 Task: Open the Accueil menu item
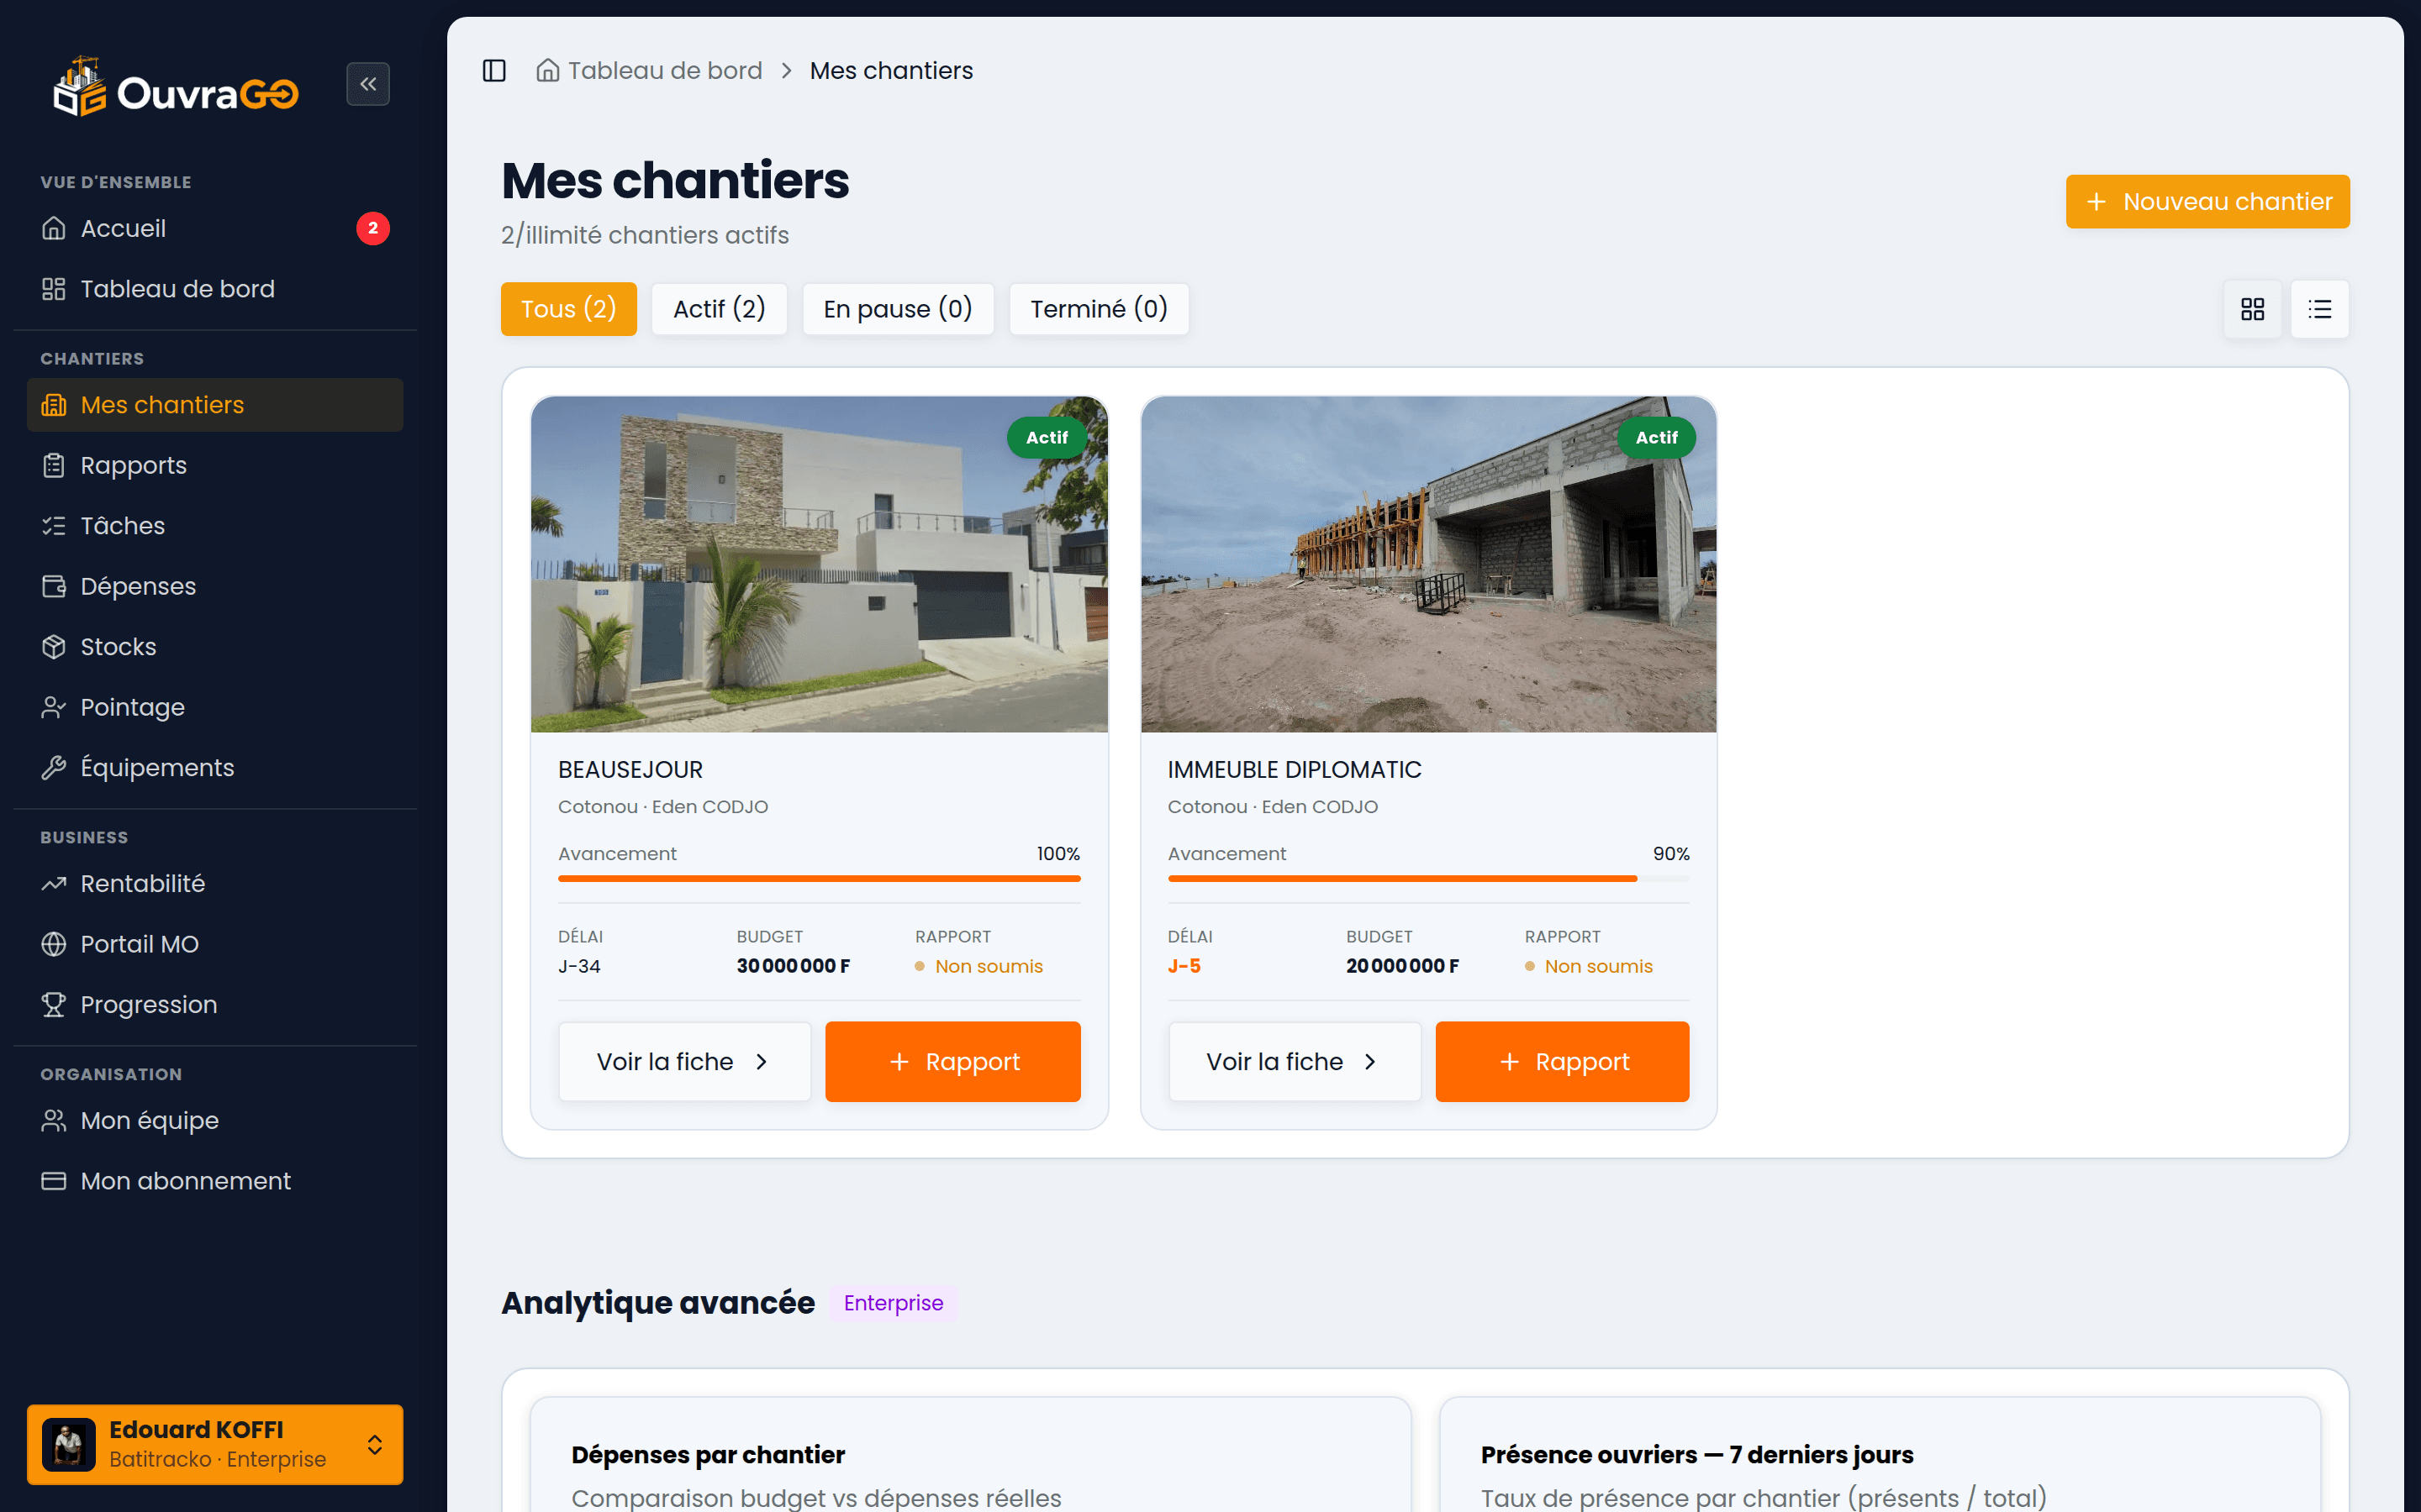[215, 229]
